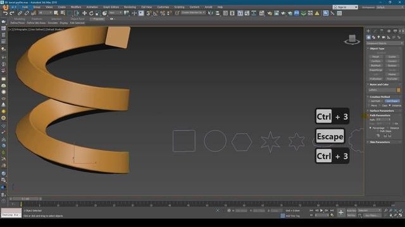Click the yellow warning triangle toolbar icon
The image size is (405, 227).
pos(317,13)
